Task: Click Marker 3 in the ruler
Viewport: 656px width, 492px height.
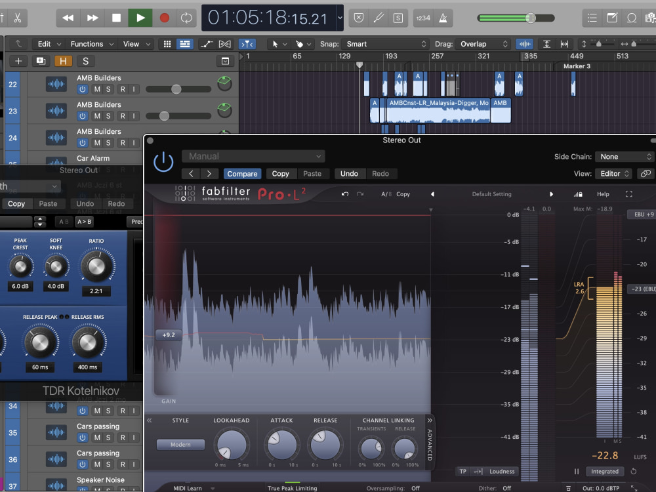Action: (577, 66)
